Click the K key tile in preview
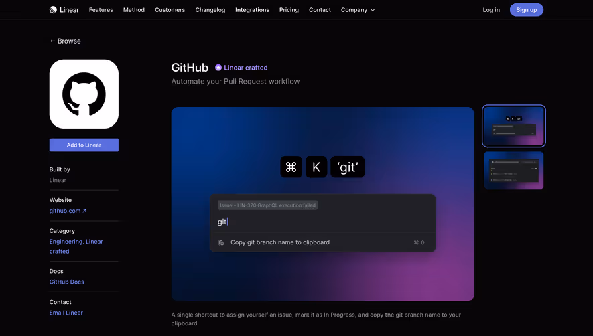Screen dimensions: 593x336 (316, 167)
